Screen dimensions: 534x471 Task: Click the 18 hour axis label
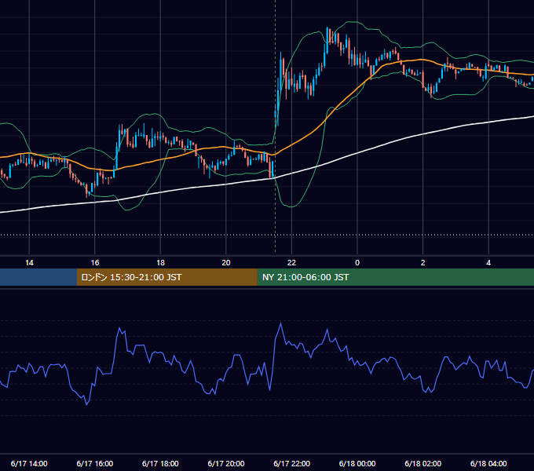(160, 263)
